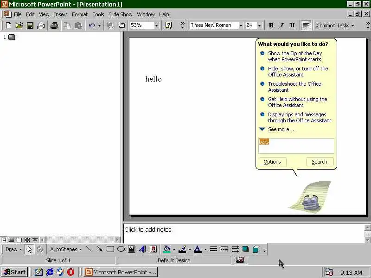Create a new presentation with New icon

point(8,25)
